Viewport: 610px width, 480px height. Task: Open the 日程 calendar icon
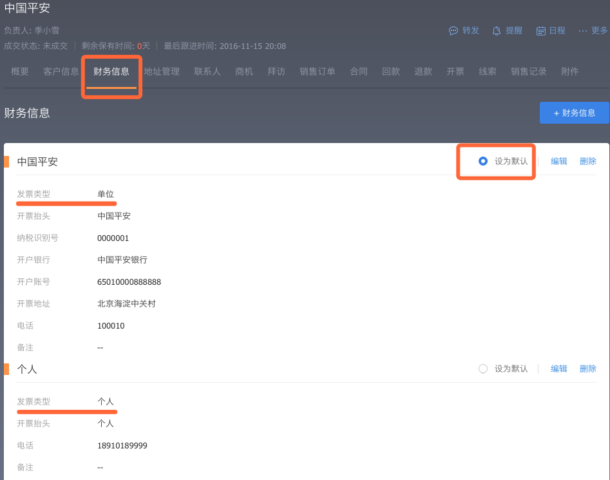(x=540, y=31)
